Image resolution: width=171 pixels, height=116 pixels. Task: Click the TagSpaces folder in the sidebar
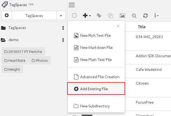17,28
